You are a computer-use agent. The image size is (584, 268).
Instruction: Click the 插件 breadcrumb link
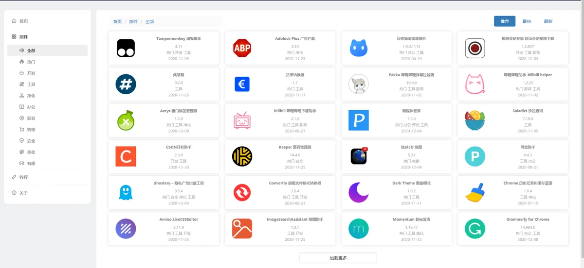tap(133, 21)
